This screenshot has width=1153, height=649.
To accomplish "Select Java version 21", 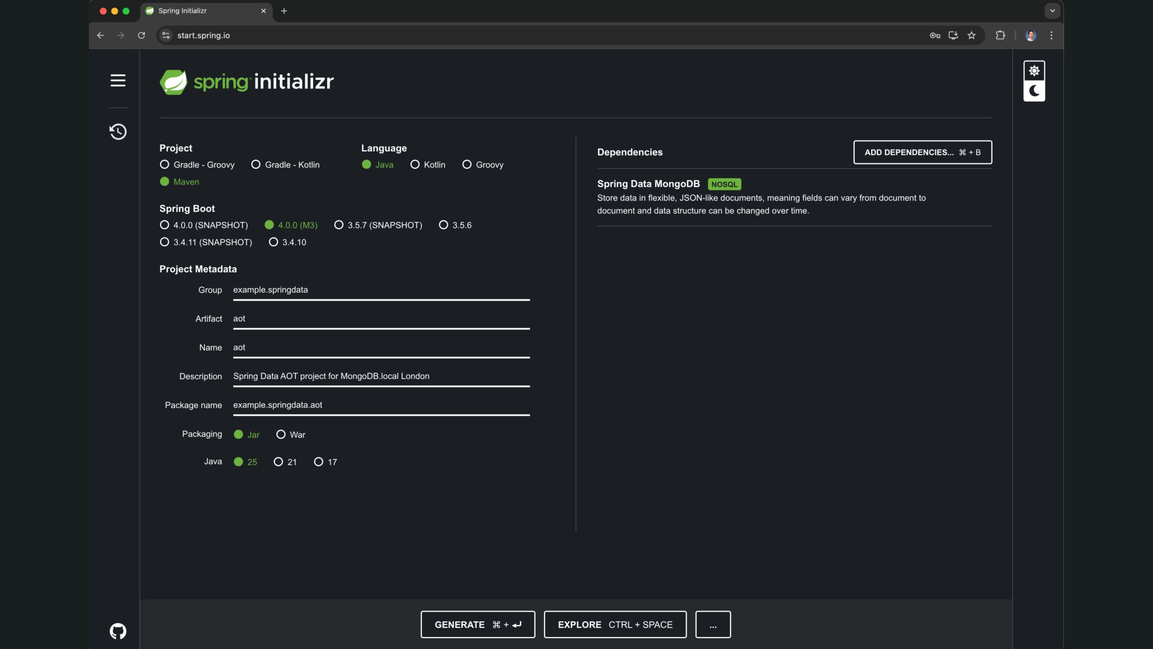I will pos(278,462).
